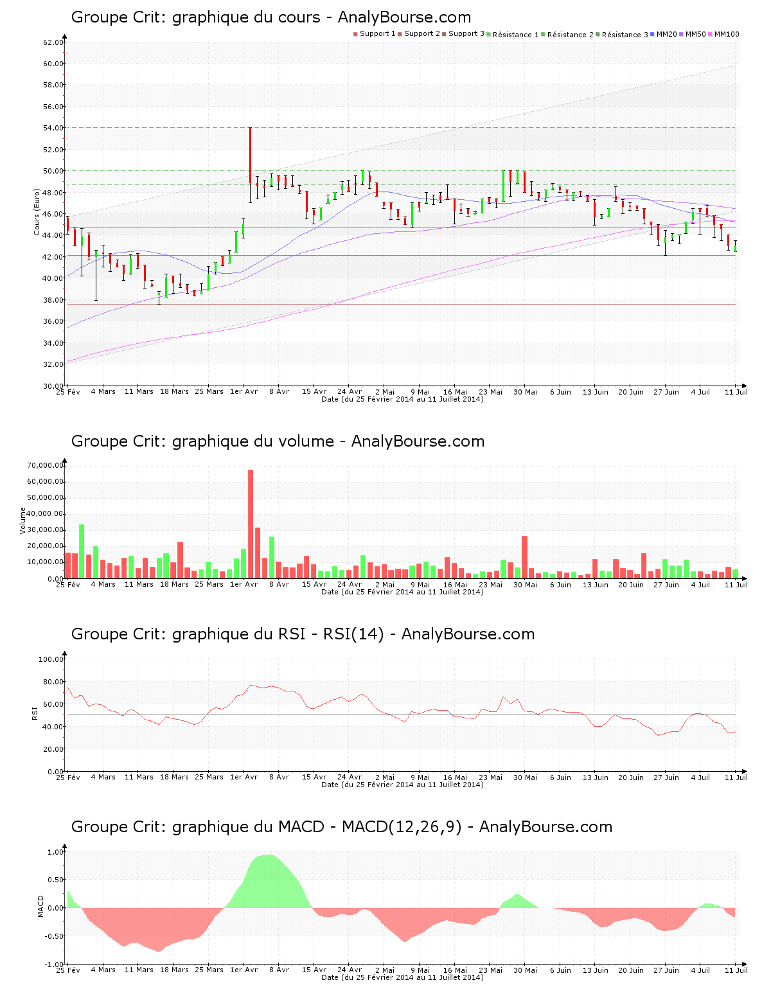This screenshot has width=771, height=996.
Task: Select the 'Résistance 1' legend label
Action: click(x=516, y=35)
